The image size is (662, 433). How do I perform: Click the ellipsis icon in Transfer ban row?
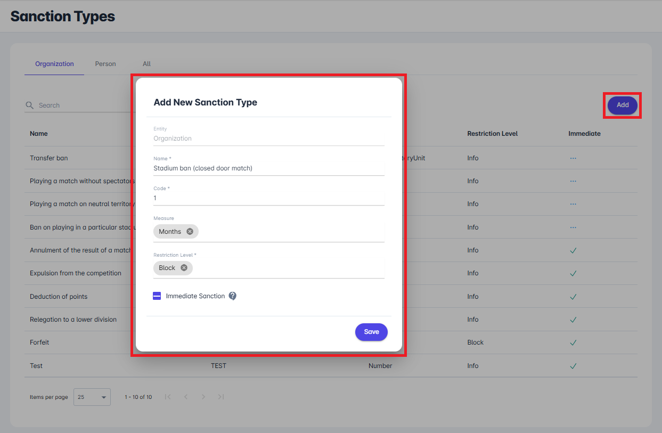573,158
